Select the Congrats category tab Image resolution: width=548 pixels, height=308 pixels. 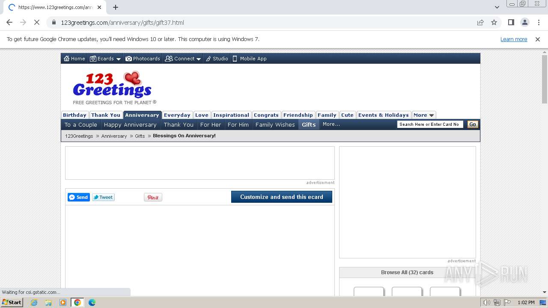coord(266,115)
